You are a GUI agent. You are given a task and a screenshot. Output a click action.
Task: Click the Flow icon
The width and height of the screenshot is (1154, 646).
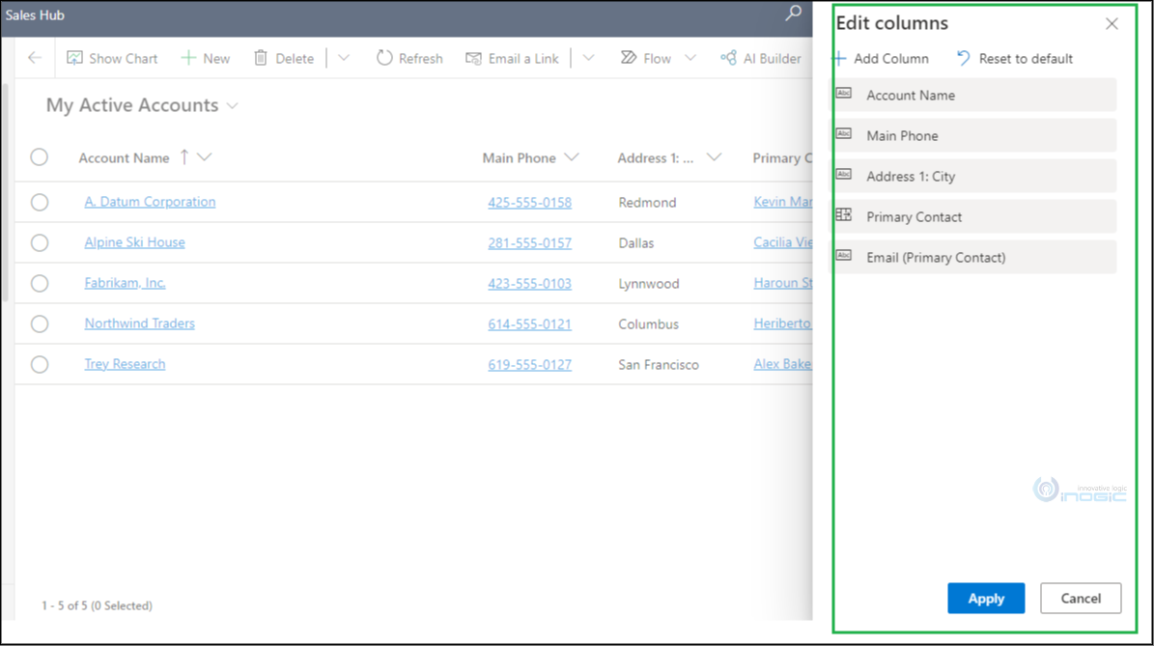(629, 58)
